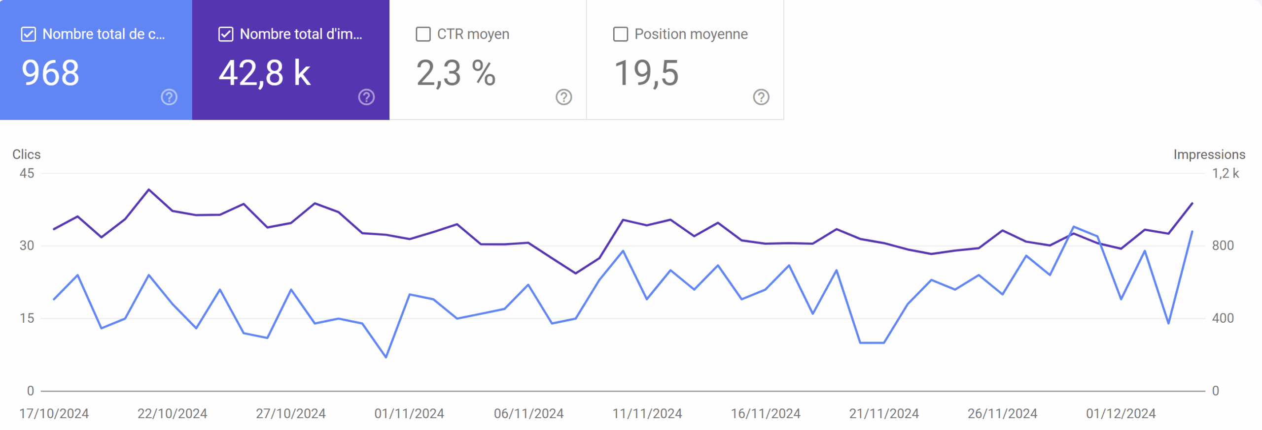Select the 2,3 % CTR value
The width and height of the screenshot is (1262, 430).
pos(456,73)
